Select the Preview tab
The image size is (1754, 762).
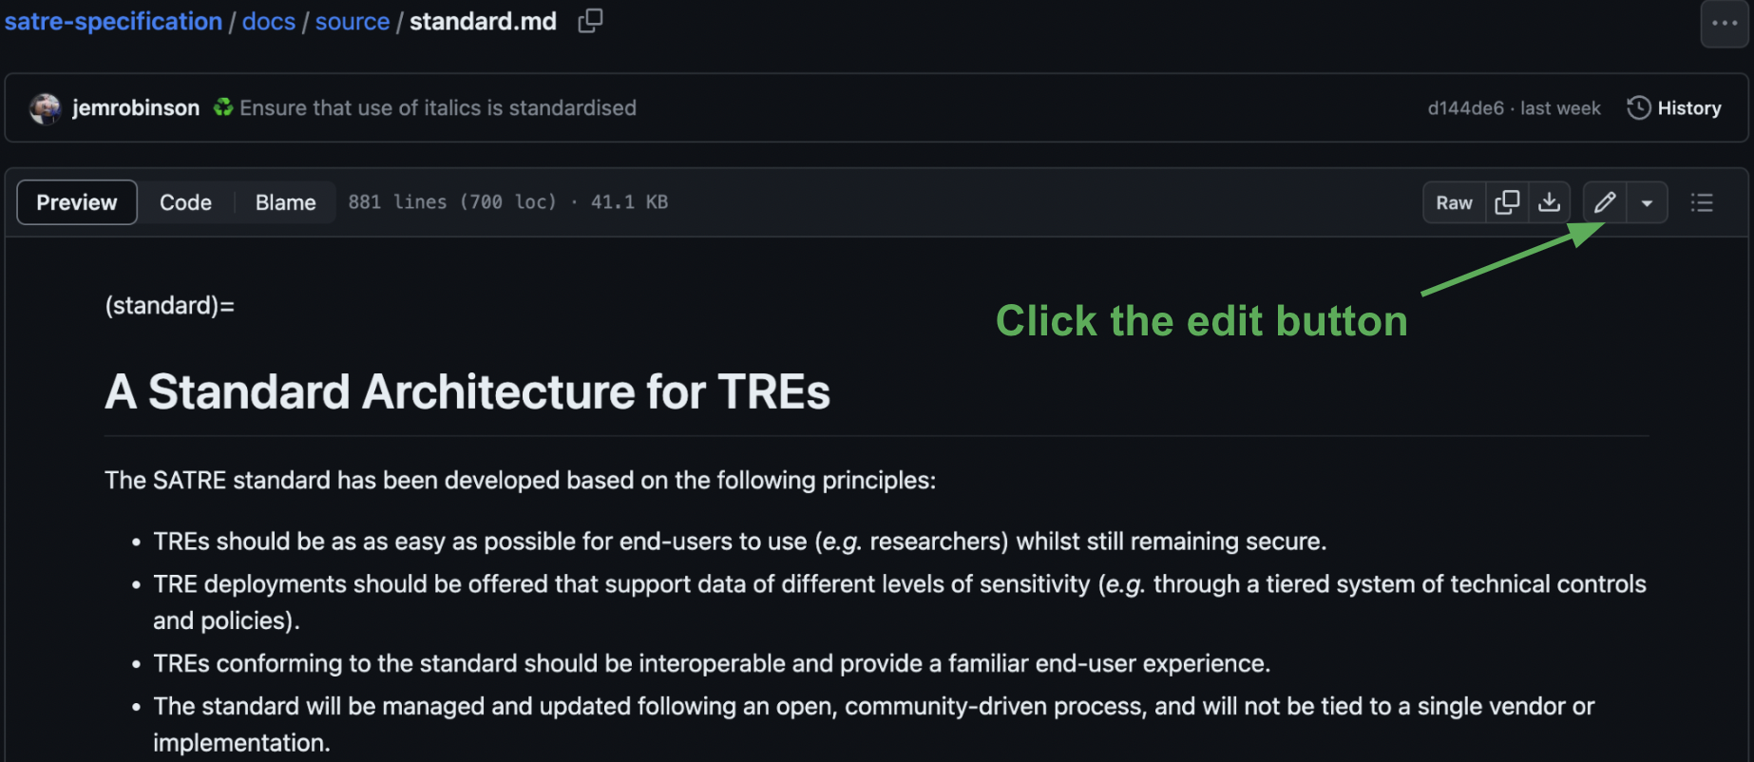pyautogui.click(x=77, y=202)
